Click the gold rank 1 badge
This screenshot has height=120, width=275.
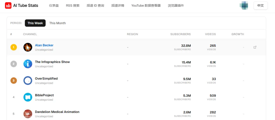pos(13,47)
